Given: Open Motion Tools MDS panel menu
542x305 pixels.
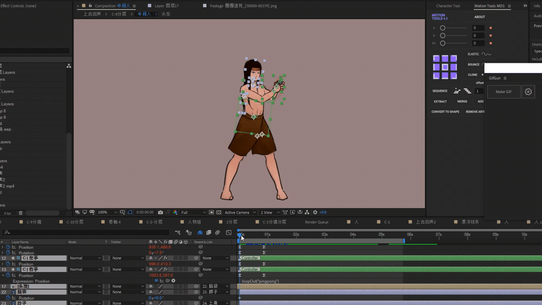Looking at the screenshot, I should coord(509,6).
